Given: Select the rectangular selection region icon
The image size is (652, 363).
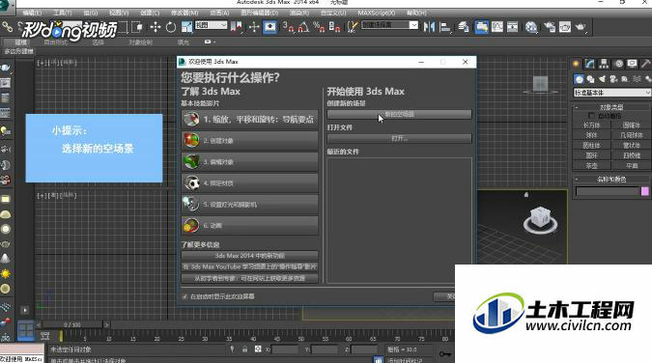Looking at the screenshot, I should tap(124, 27).
